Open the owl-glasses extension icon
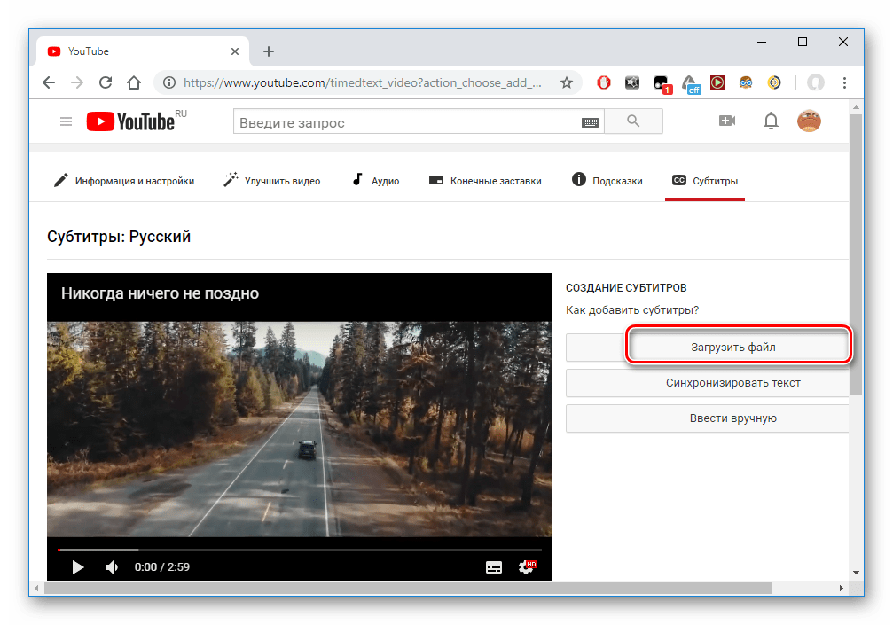Image resolution: width=893 pixels, height=625 pixels. (x=746, y=82)
